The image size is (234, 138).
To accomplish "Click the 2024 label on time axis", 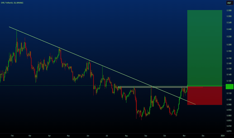I will tap(222, 136).
